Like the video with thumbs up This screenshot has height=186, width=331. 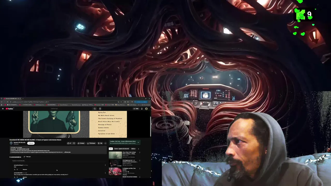[69, 143]
